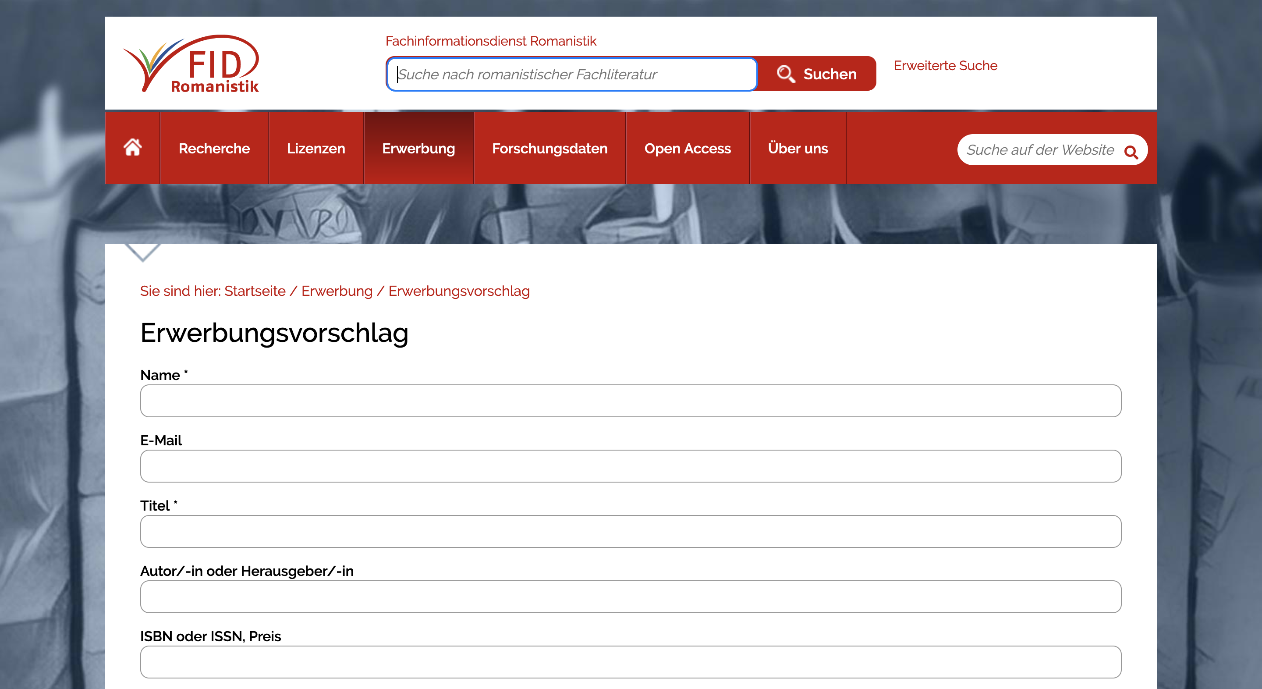Open Erweiterte Suche link
Image resolution: width=1262 pixels, height=689 pixels.
coord(945,66)
